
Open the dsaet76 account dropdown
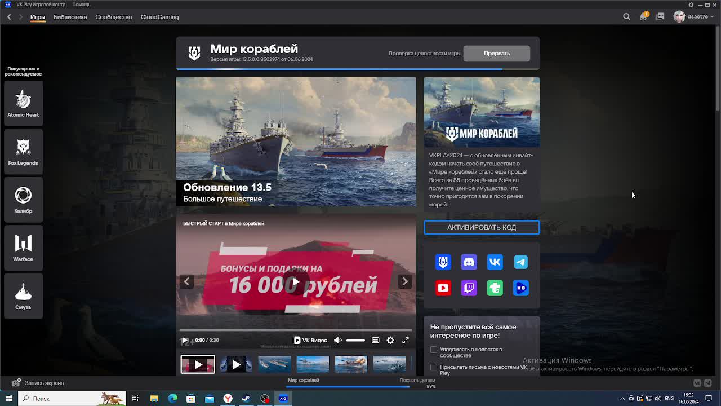click(x=693, y=17)
